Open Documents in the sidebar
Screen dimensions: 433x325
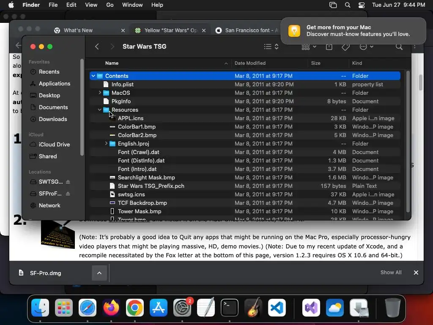click(x=53, y=107)
